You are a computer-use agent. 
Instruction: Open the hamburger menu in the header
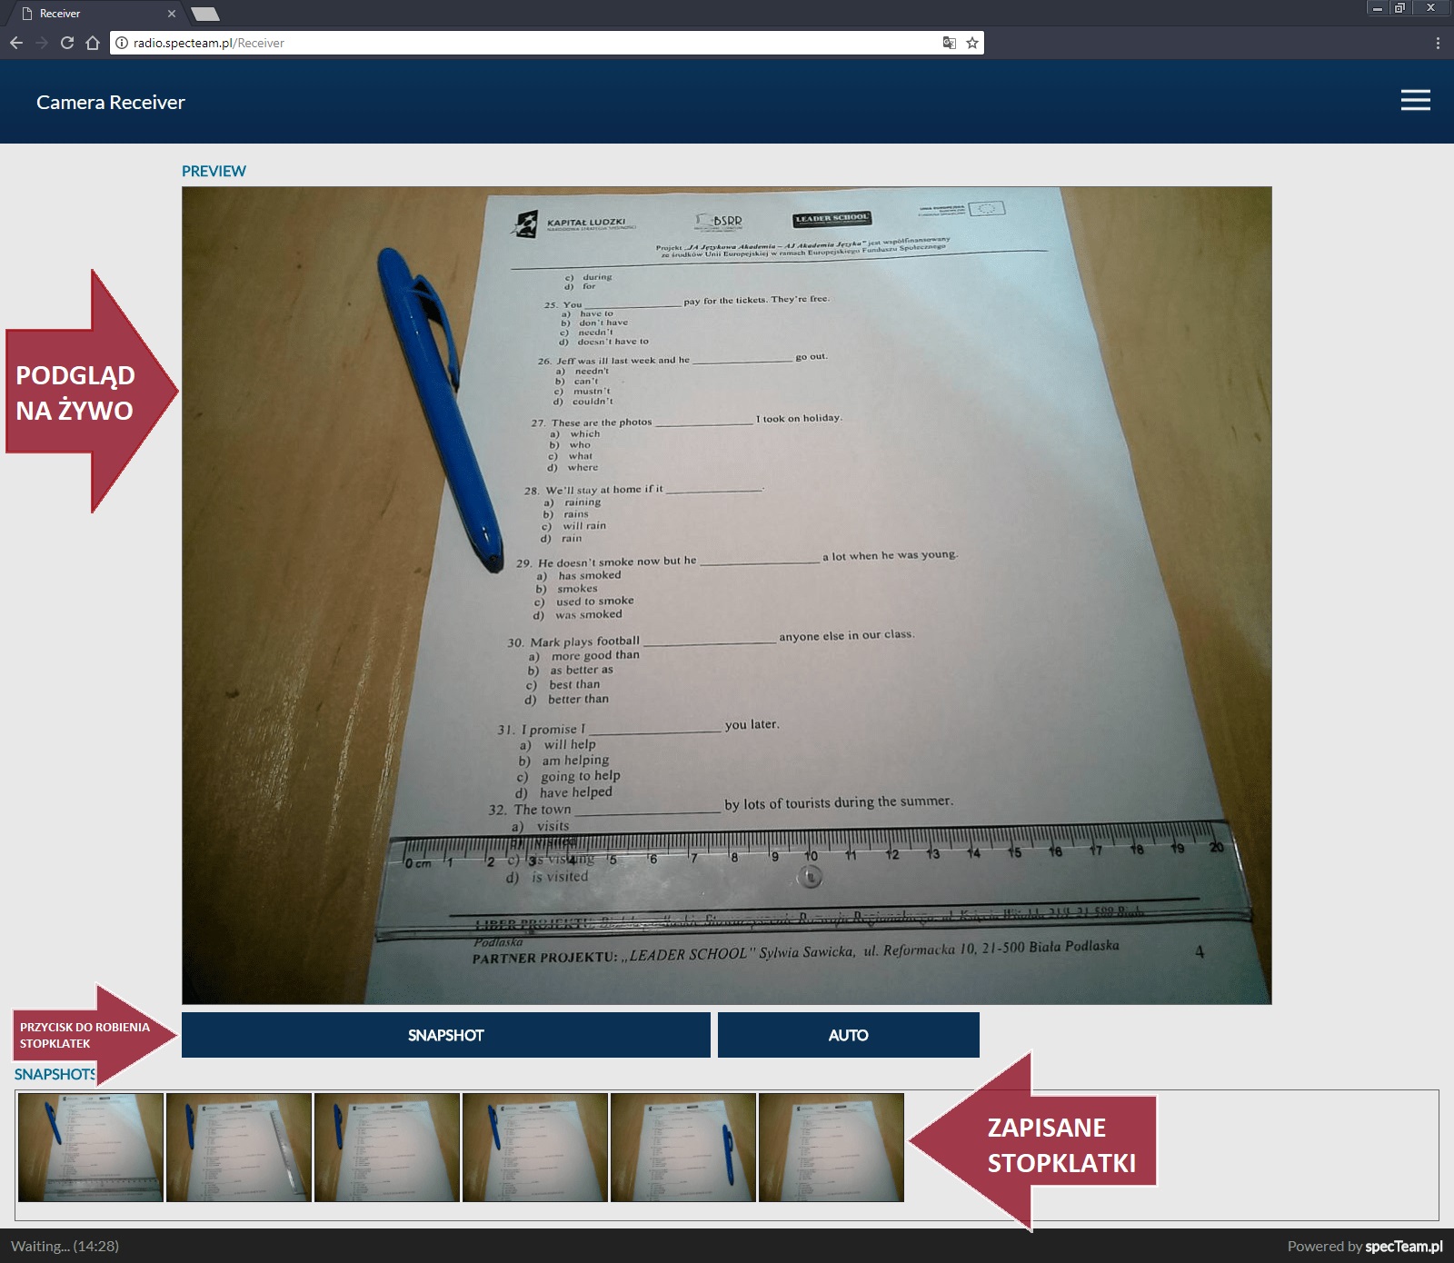click(1415, 101)
